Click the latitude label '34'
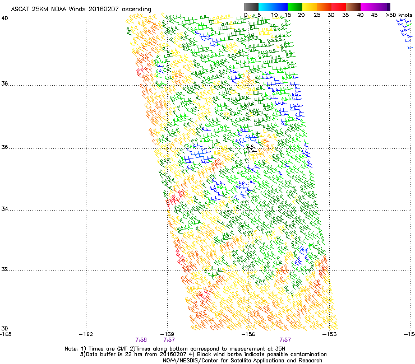This screenshot has width=415, height=364. tap(4, 209)
